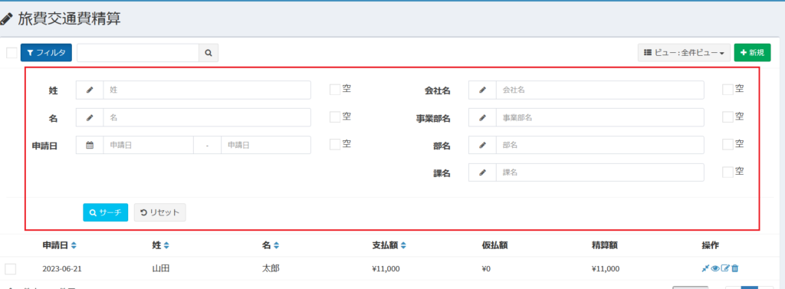Viewport: 785px width, 289px height.
Task: Sort the list by 支払額 column
Action: (x=403, y=245)
